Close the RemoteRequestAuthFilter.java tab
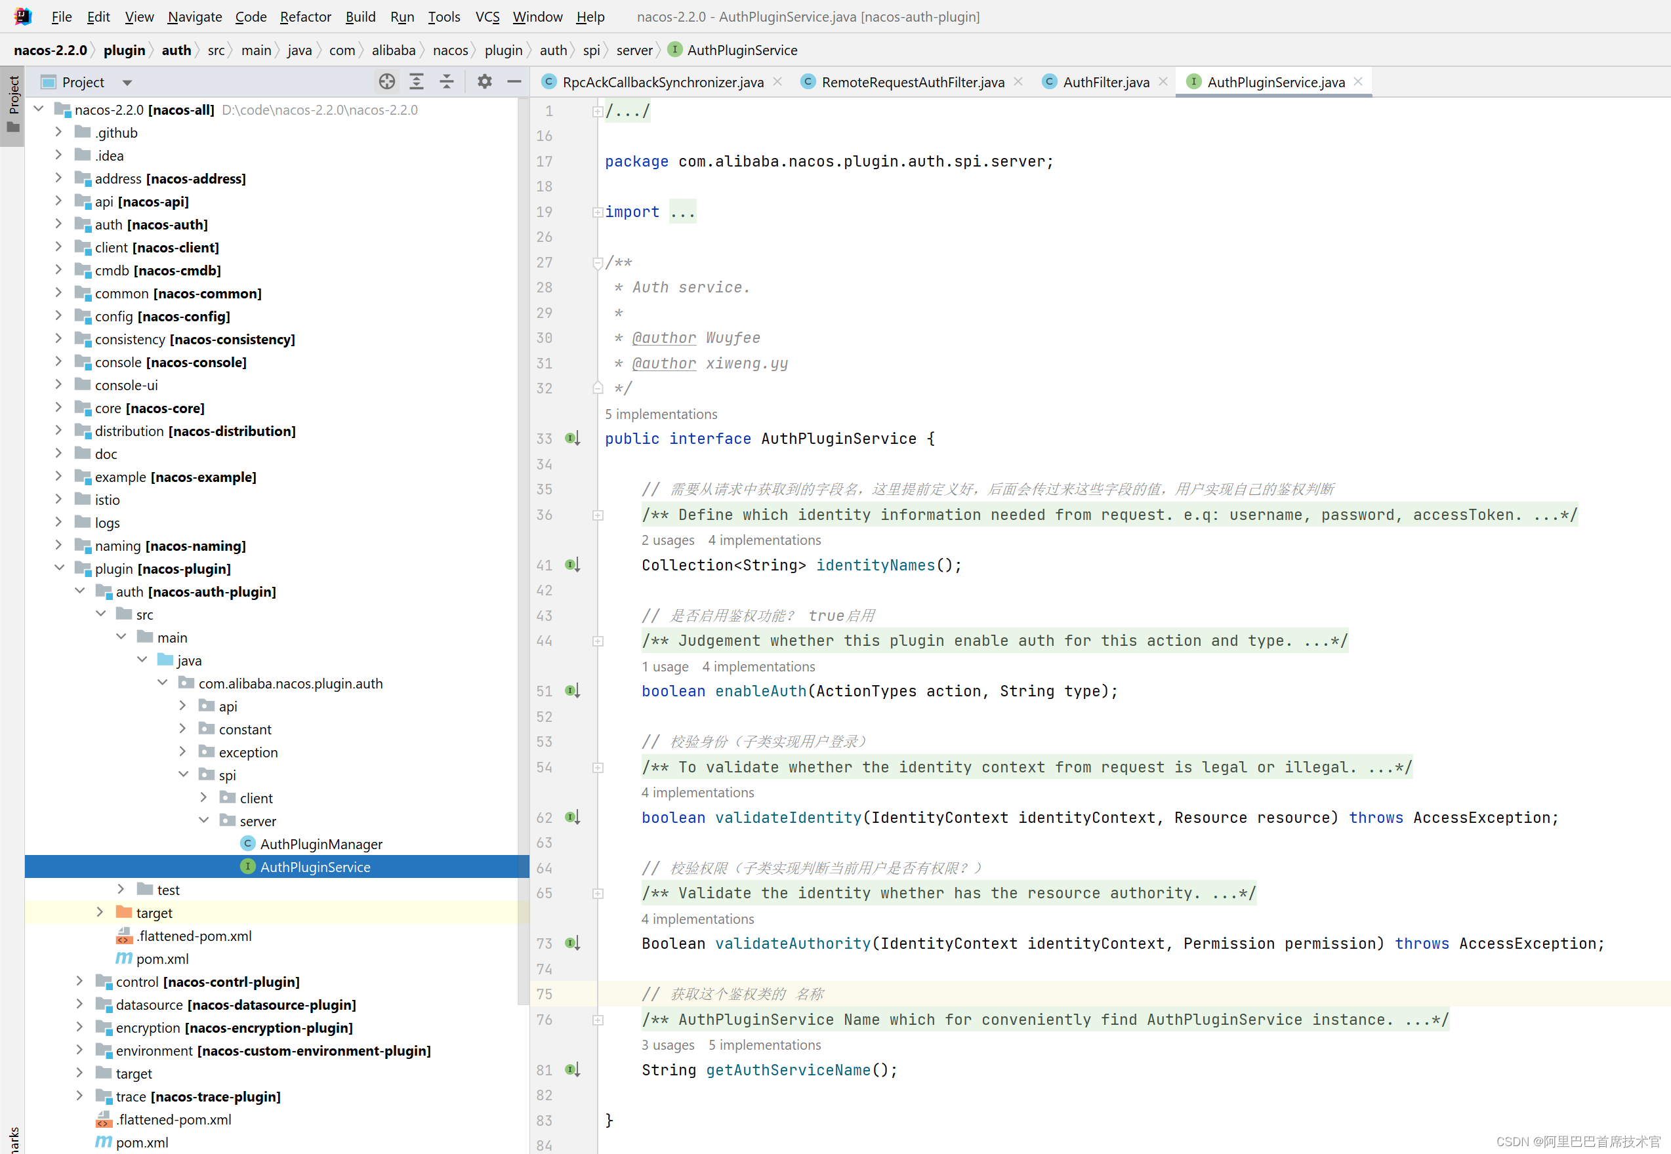1671x1154 pixels. [1018, 82]
